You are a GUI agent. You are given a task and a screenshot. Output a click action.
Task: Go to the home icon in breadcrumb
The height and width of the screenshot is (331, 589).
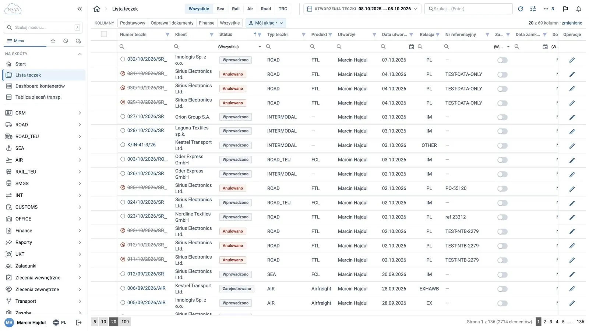pyautogui.click(x=97, y=9)
